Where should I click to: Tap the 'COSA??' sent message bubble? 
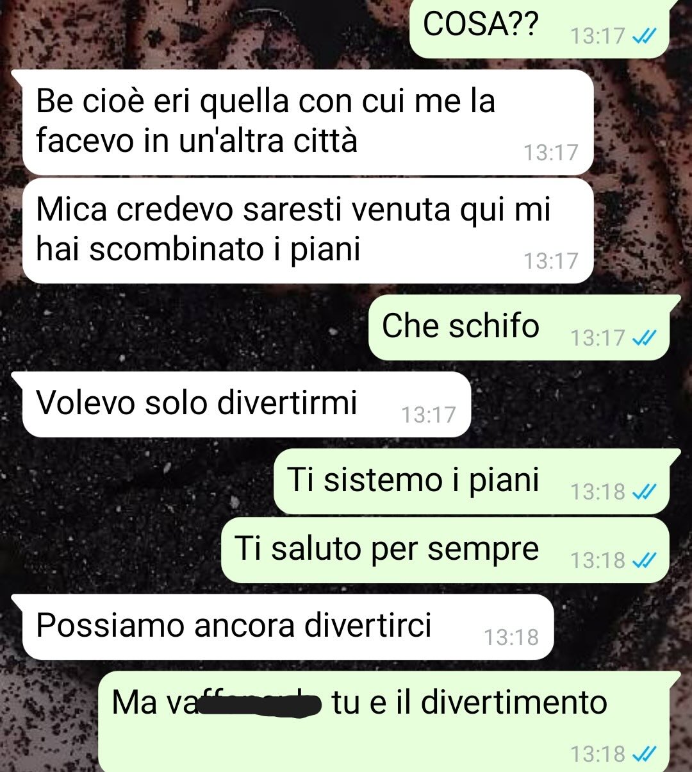(540, 29)
